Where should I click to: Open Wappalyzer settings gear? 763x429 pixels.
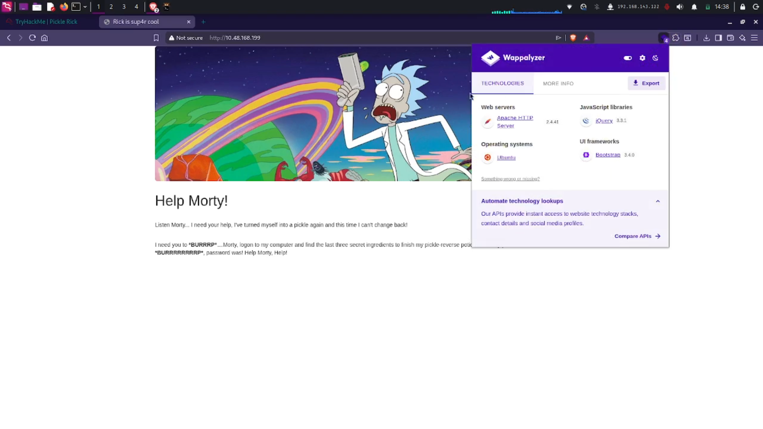pyautogui.click(x=643, y=58)
